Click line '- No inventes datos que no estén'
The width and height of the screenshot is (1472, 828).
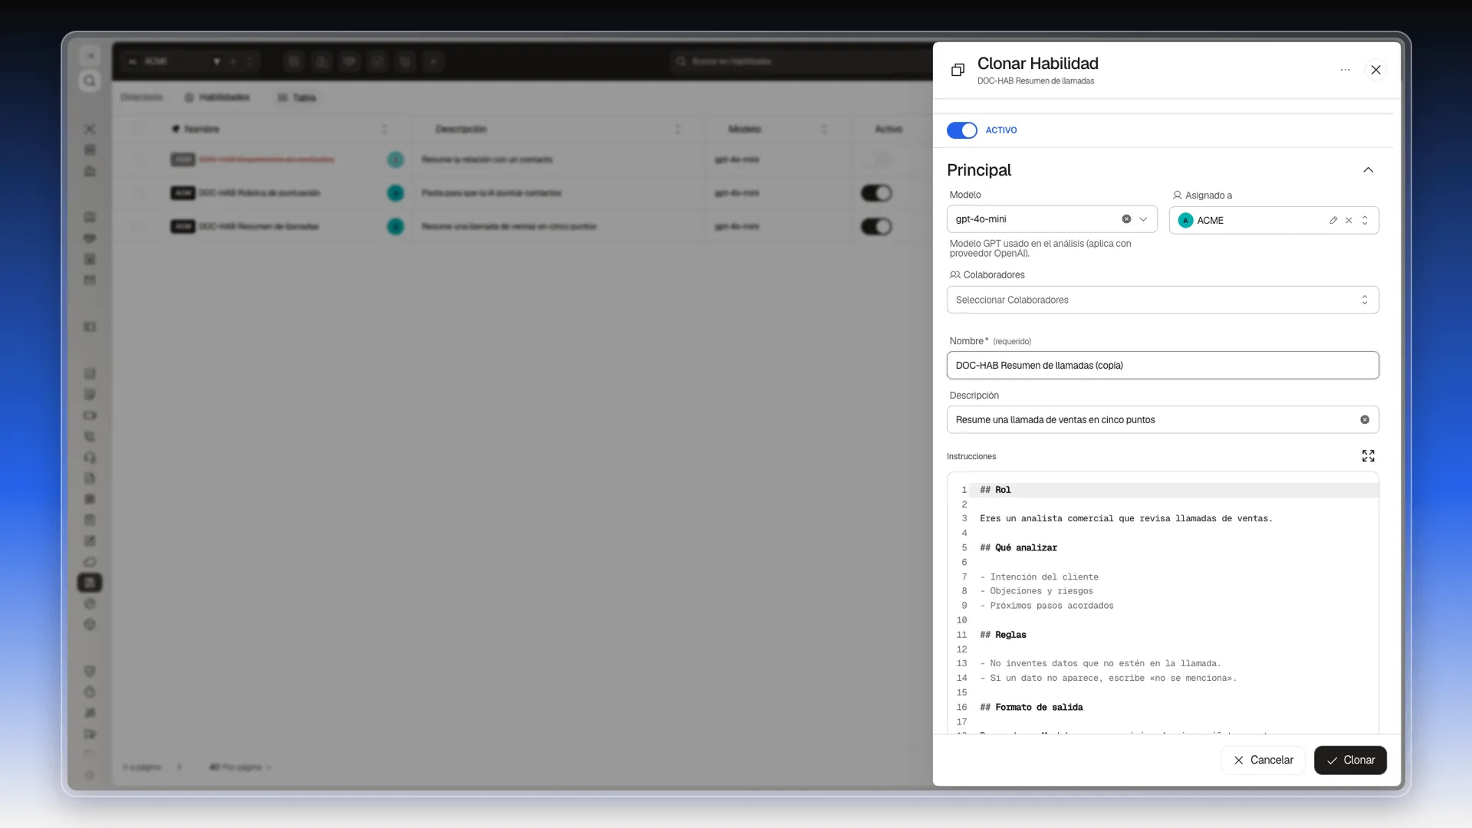[x=1100, y=664]
